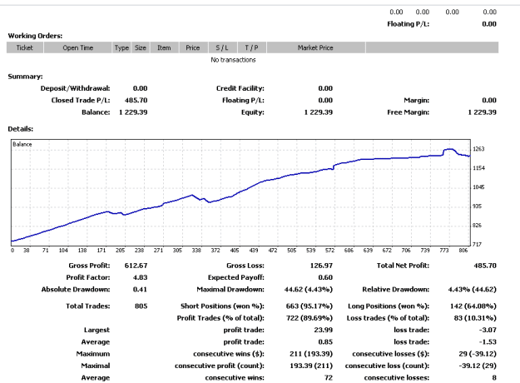Select the Details heading
Screen dimensions: 520x383
coord(21,129)
